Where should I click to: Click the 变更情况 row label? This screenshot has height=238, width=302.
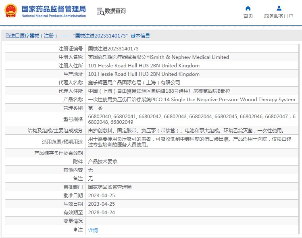click(73, 221)
